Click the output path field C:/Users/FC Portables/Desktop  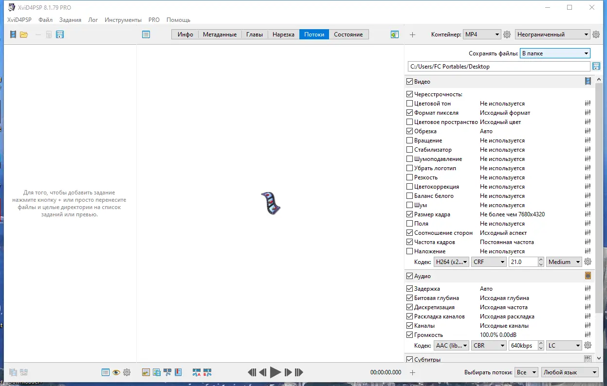(499, 66)
